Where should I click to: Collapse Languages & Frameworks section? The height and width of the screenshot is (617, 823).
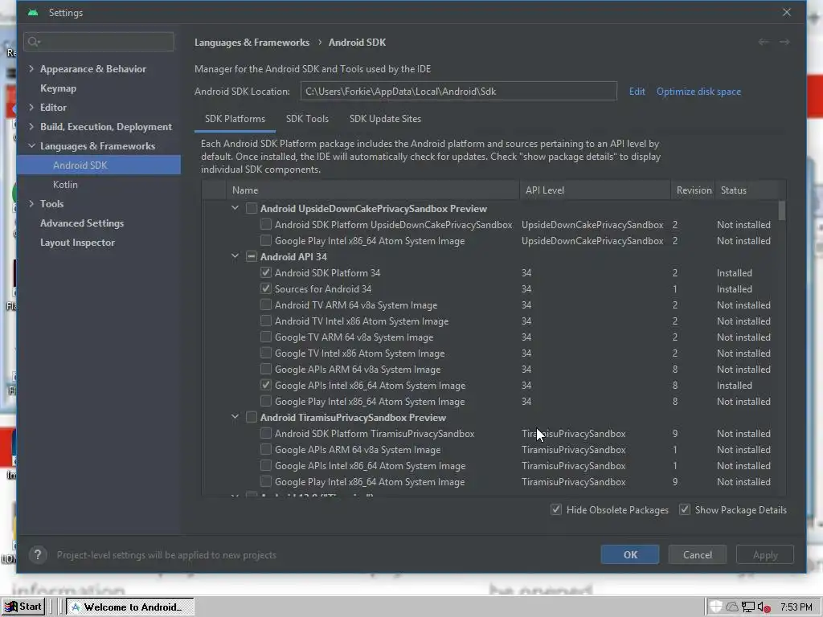point(31,146)
